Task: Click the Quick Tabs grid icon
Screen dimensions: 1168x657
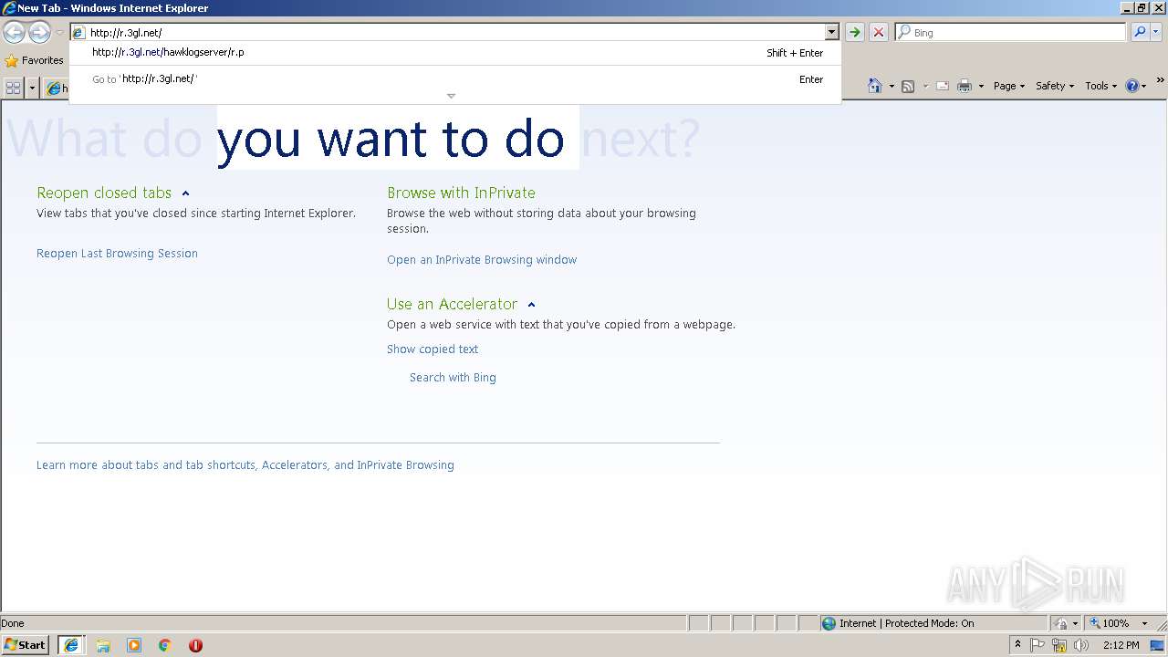Action: point(14,88)
